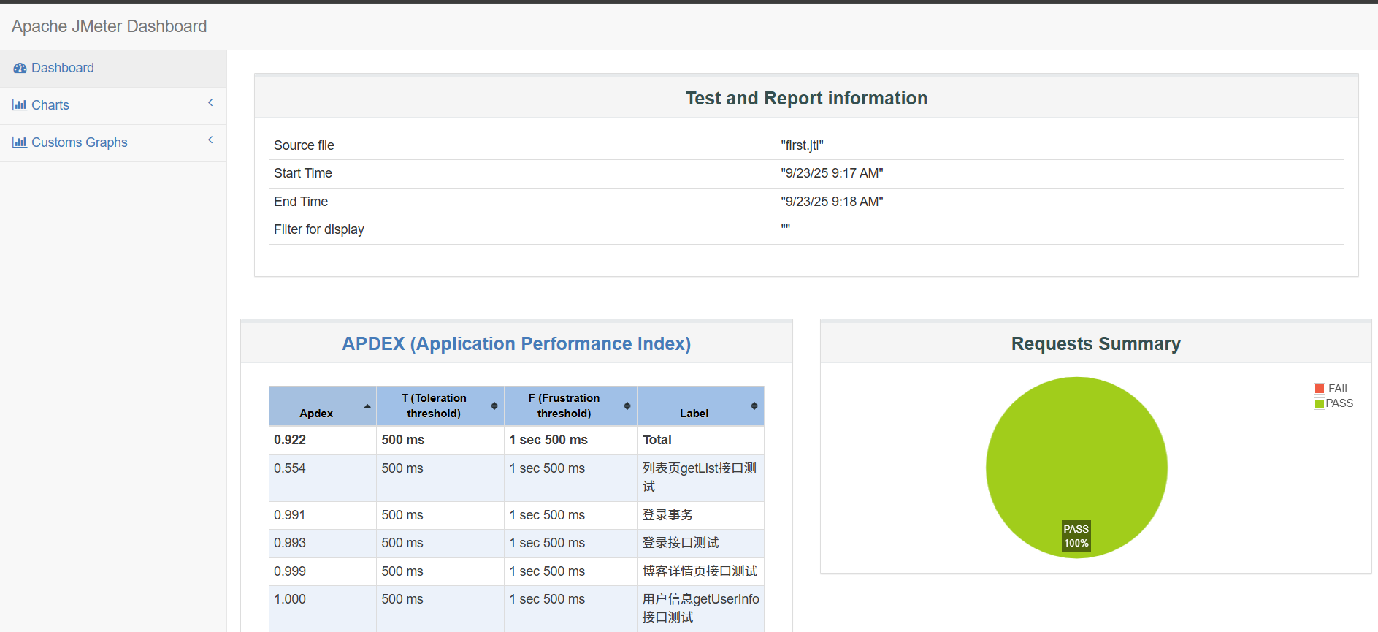Screen dimensions: 1378x632
Task: Click the 博客详情页接口测试 label cell
Action: 701,571
